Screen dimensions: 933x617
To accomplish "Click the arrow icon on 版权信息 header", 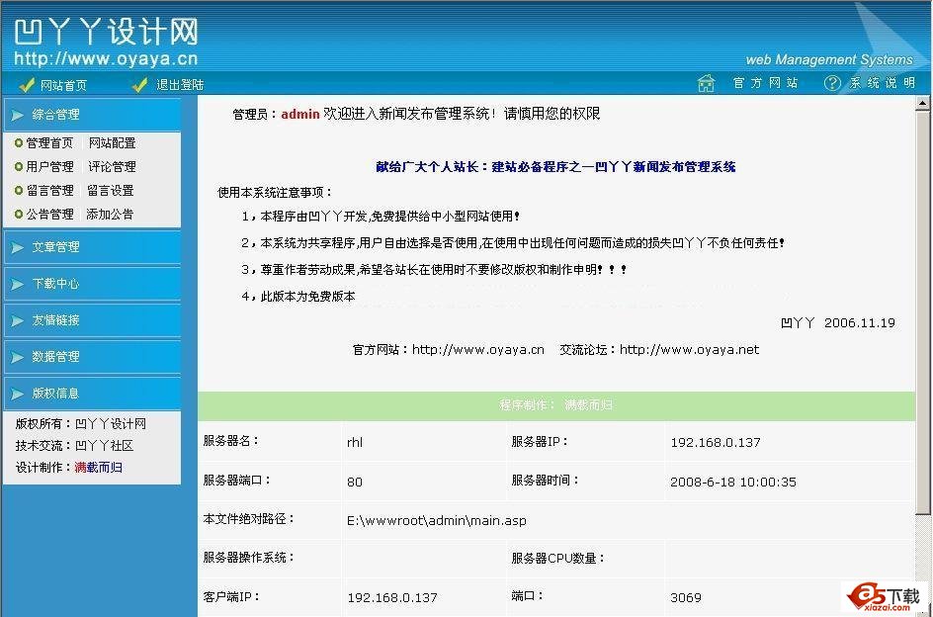I will click(18, 394).
